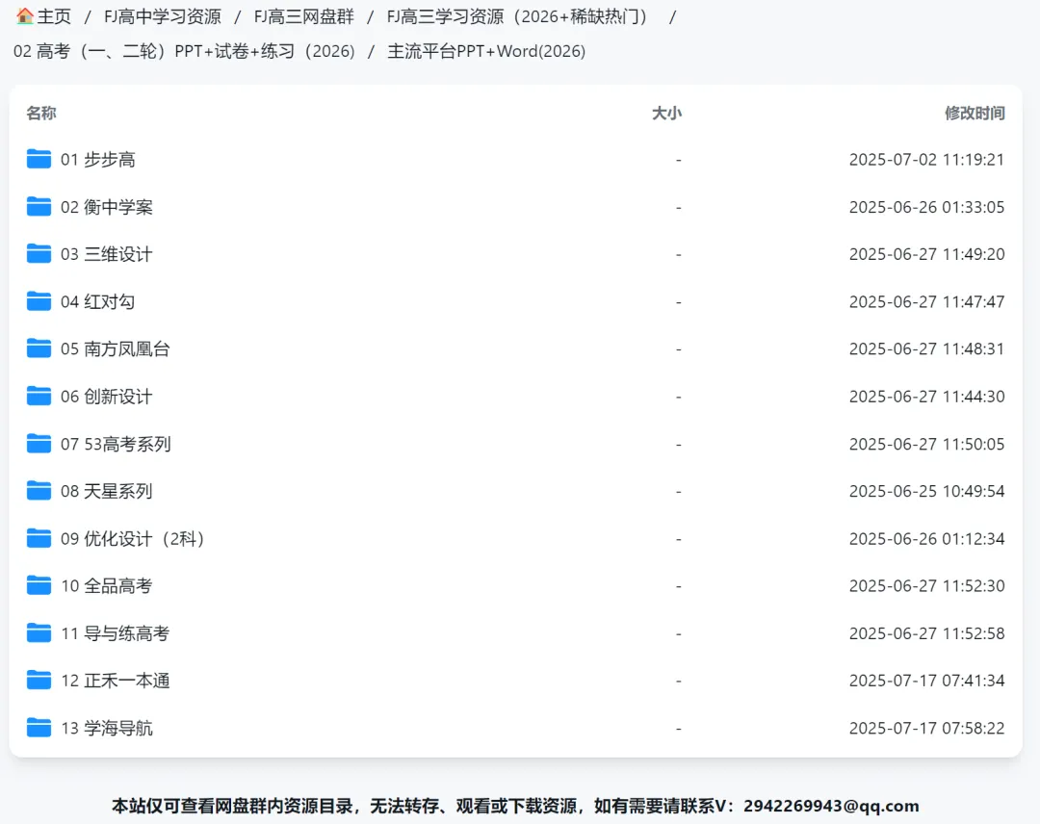Open the 10 全品高考 folder
1040x824 pixels.
click(104, 585)
